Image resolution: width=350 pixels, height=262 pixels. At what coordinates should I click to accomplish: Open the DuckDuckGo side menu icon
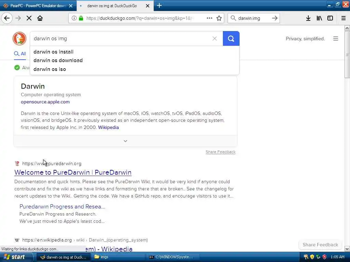point(336,39)
